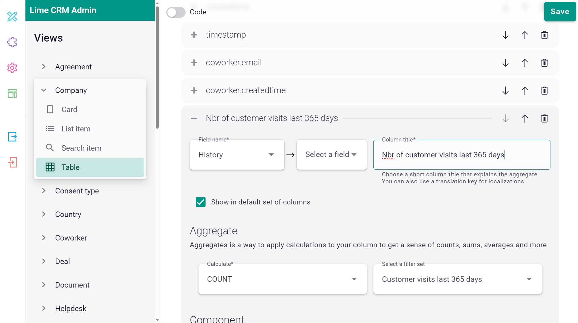Expand the Coworker tree item
The height and width of the screenshot is (323, 578).
coord(44,238)
